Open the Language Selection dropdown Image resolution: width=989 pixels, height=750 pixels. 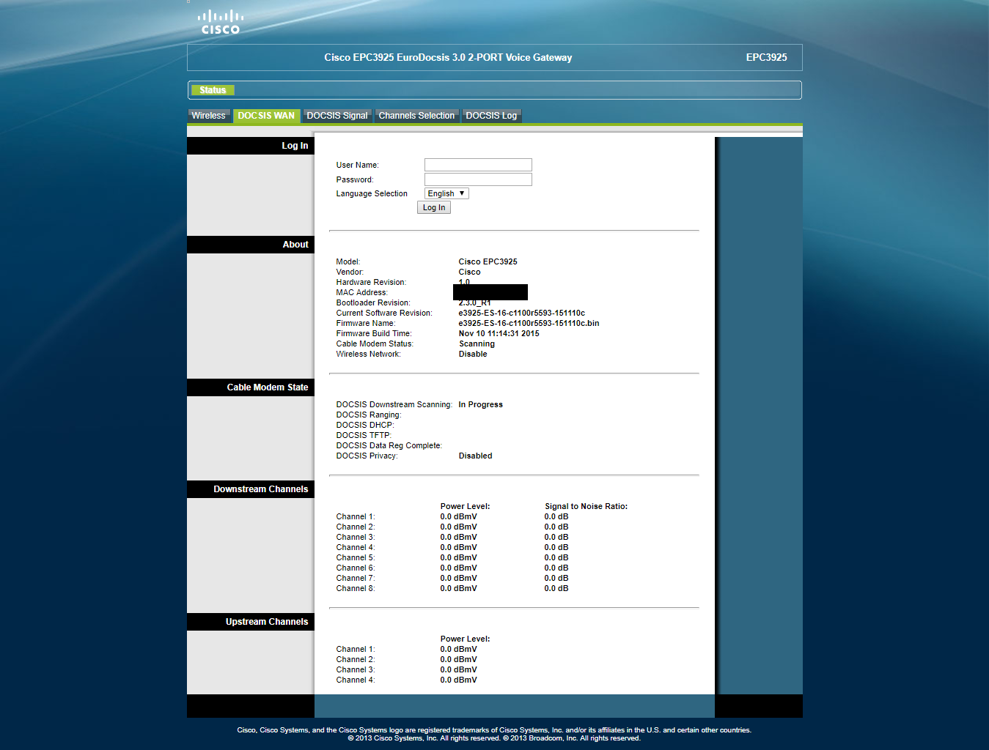click(x=446, y=193)
